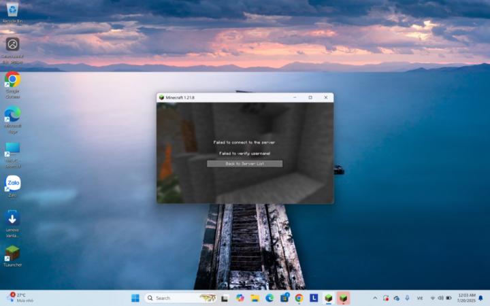Open the gray circular app desktop icon
This screenshot has width=490, height=306.
12,50
